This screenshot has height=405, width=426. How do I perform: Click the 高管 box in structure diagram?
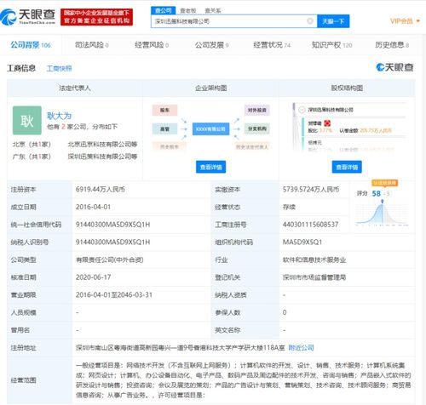(x=164, y=128)
